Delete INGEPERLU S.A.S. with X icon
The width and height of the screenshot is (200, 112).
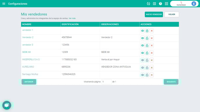152,60
